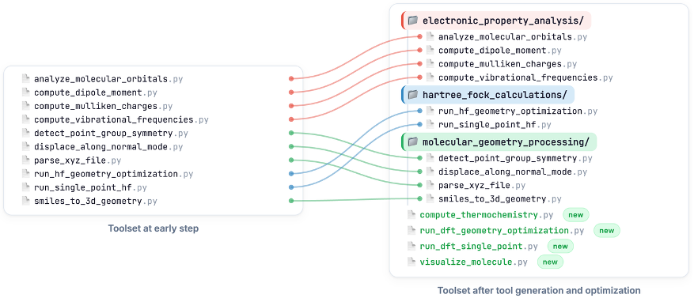Click file icon beside visualize_molecule.py

411,262
